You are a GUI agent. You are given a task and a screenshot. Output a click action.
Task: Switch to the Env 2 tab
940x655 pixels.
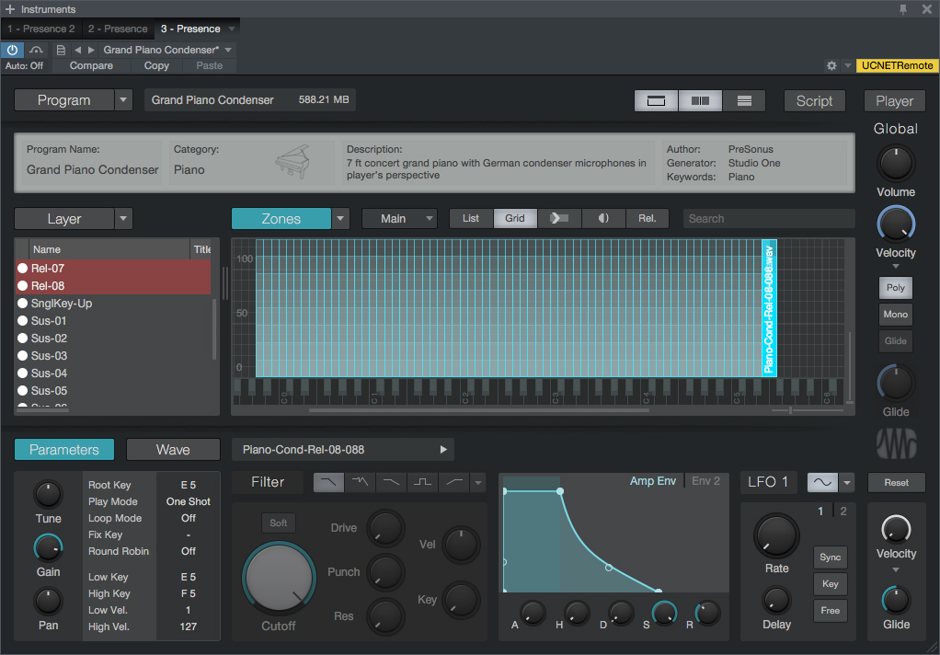tap(705, 479)
